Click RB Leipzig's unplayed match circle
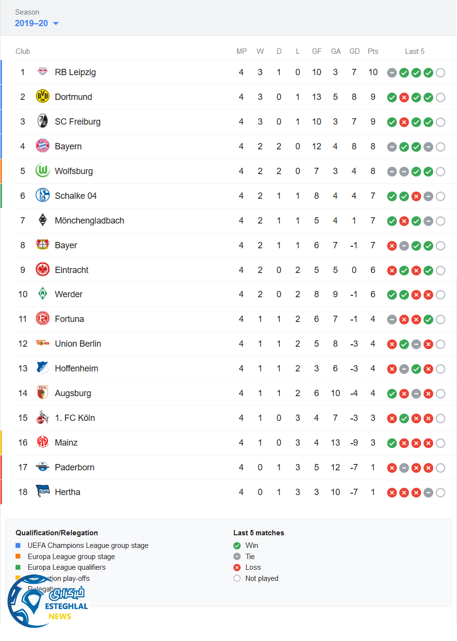Image resolution: width=457 pixels, height=641 pixels. [441, 73]
